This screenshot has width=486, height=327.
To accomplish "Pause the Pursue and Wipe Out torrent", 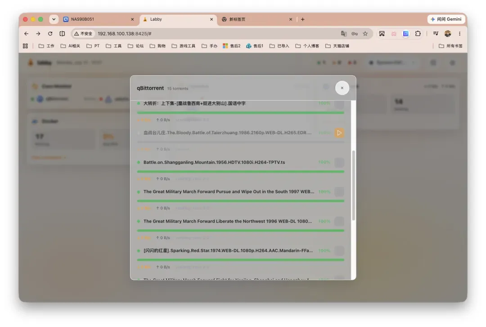I will tap(339, 192).
